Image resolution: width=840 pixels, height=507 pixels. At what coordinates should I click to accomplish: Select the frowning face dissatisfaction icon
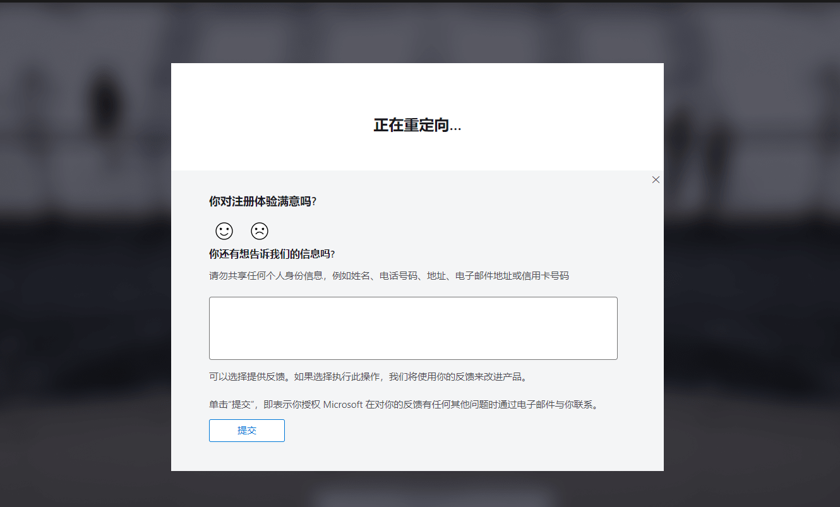(x=260, y=231)
